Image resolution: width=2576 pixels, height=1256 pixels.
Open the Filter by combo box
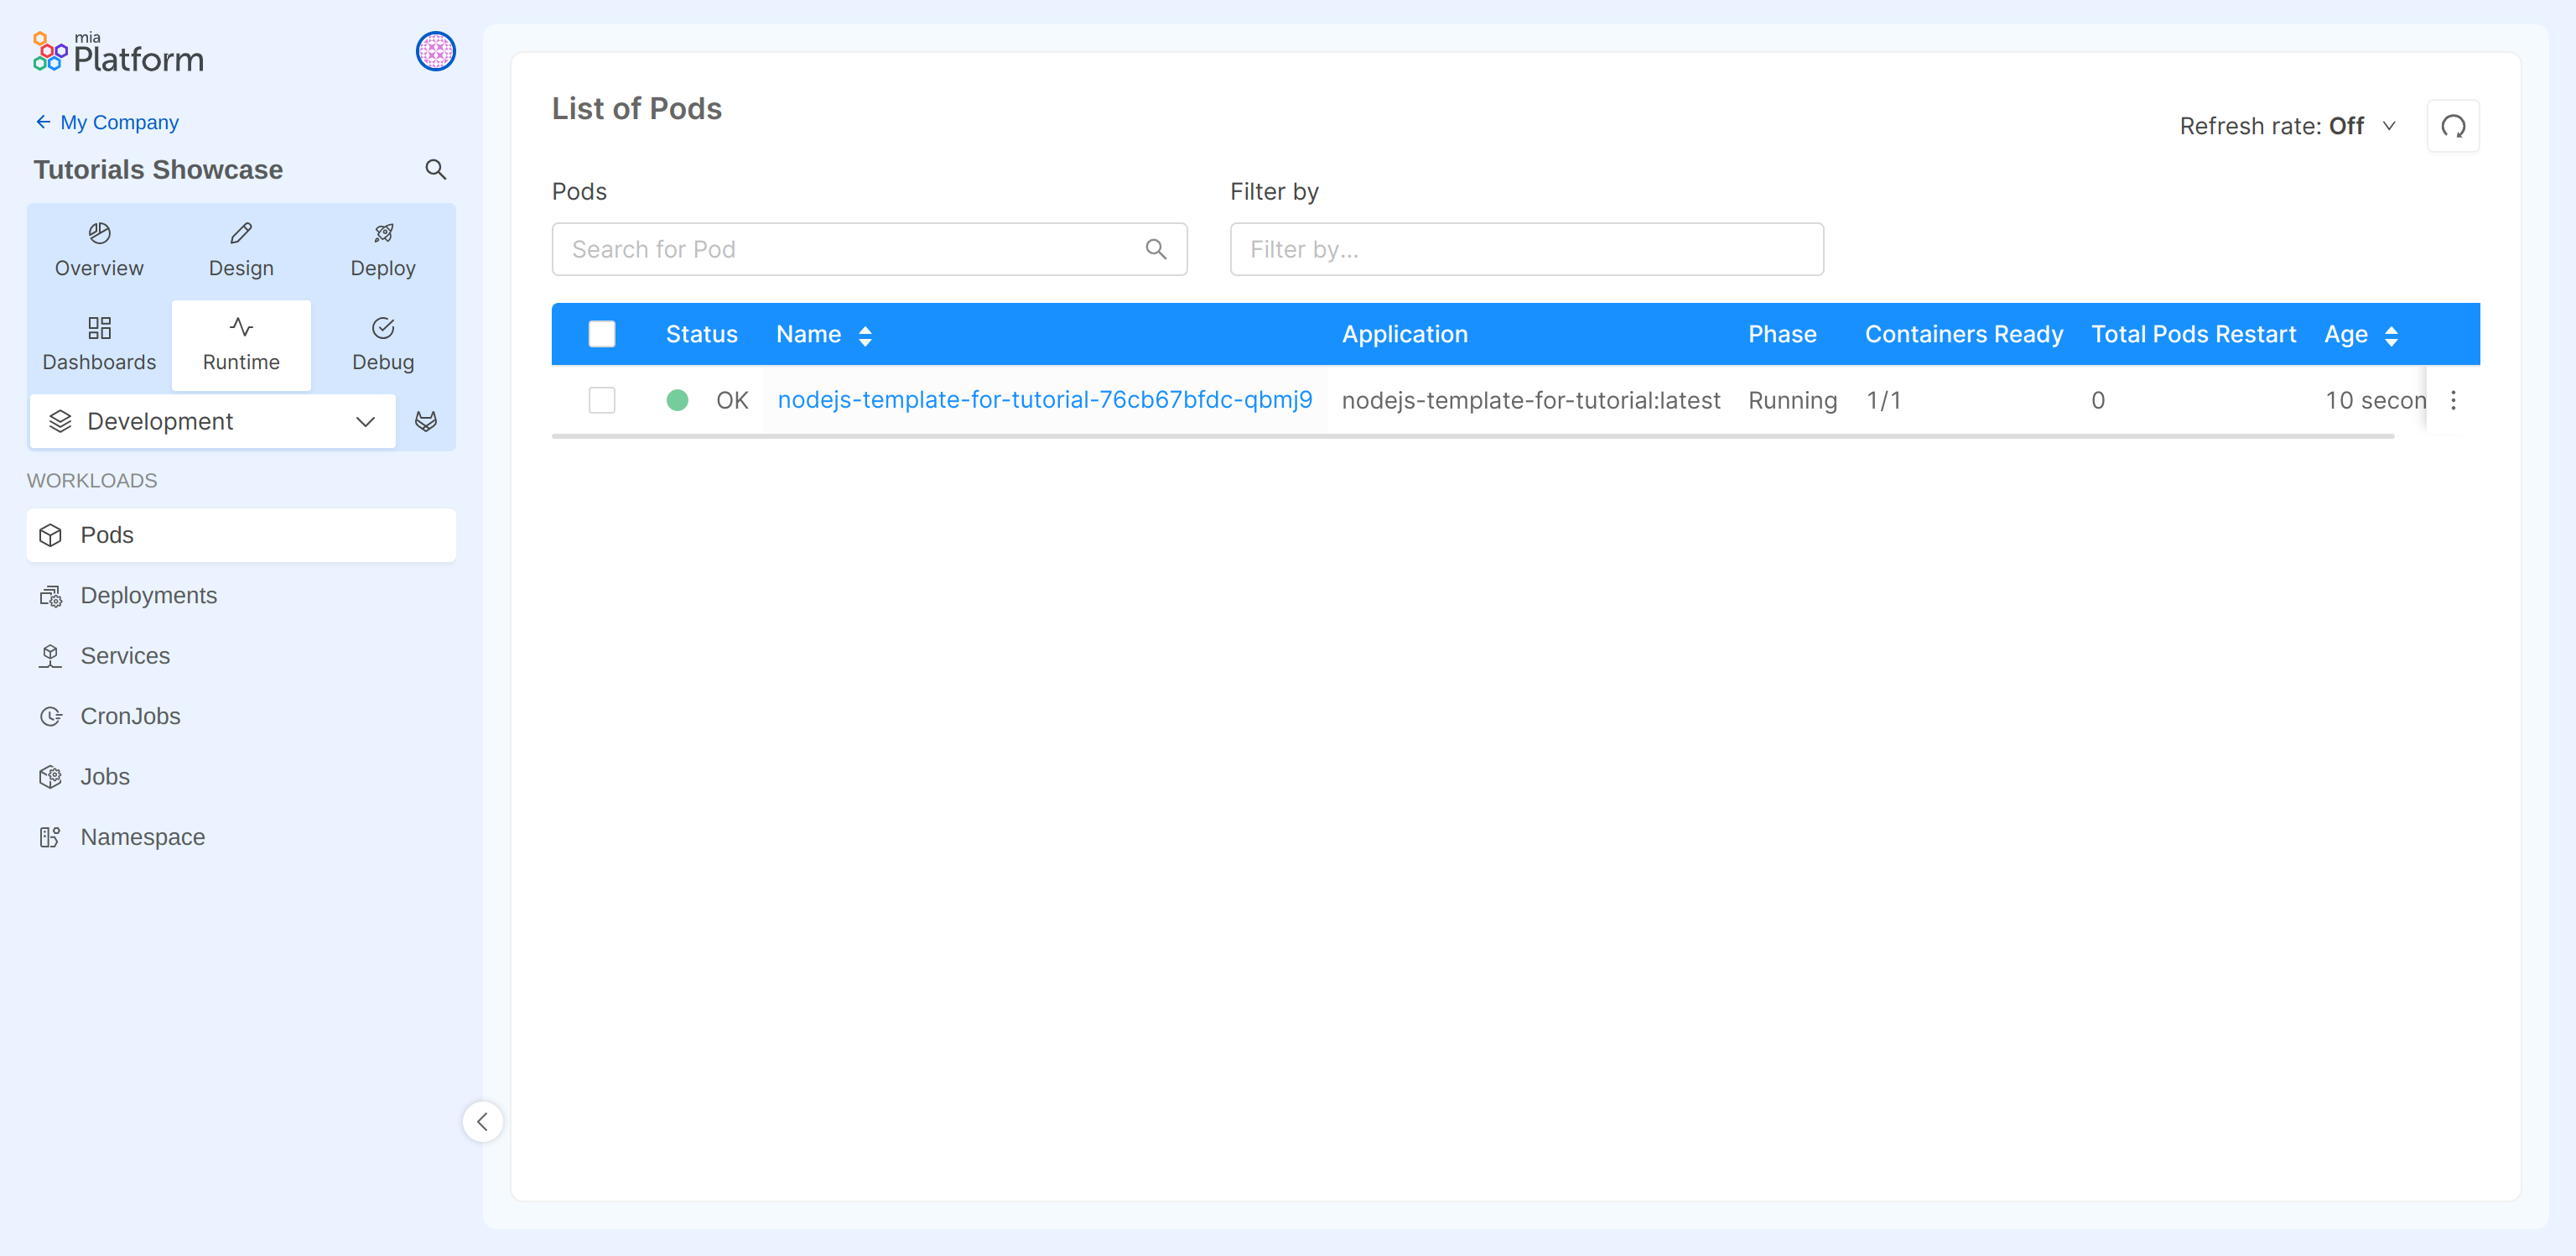click(x=1525, y=249)
